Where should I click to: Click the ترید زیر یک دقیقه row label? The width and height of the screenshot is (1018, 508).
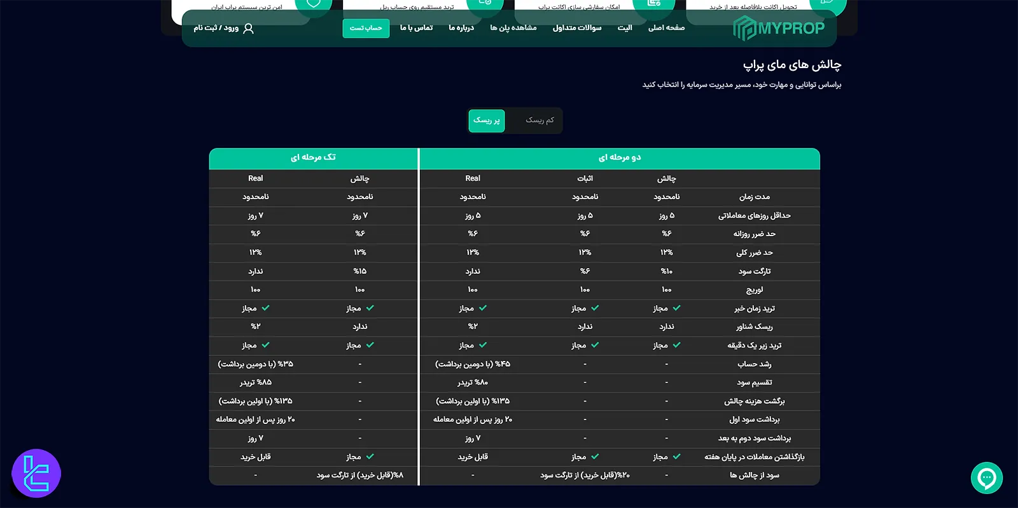click(755, 345)
